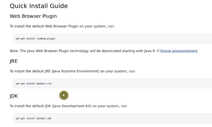Click 'apt-get' in the icedtea-plugin command
The height and width of the screenshot is (127, 212).
[20, 39]
